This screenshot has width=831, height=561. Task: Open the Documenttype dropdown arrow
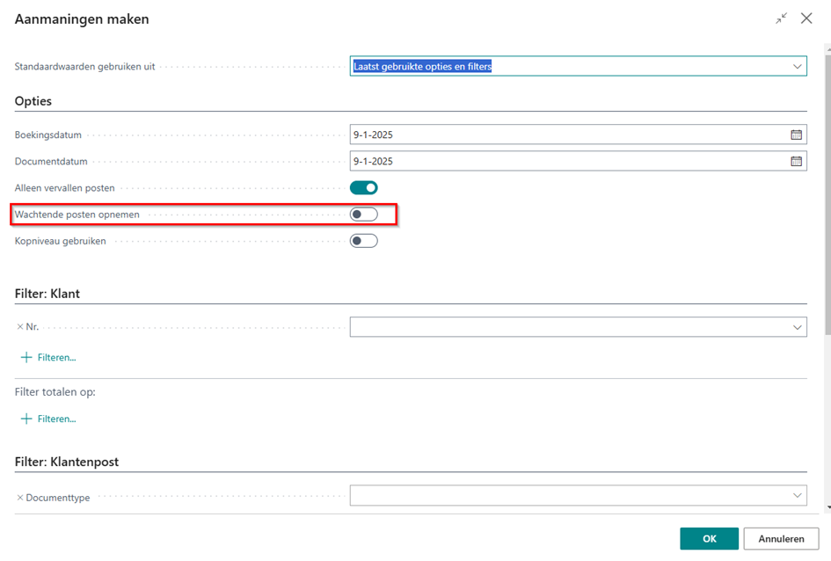tap(797, 495)
